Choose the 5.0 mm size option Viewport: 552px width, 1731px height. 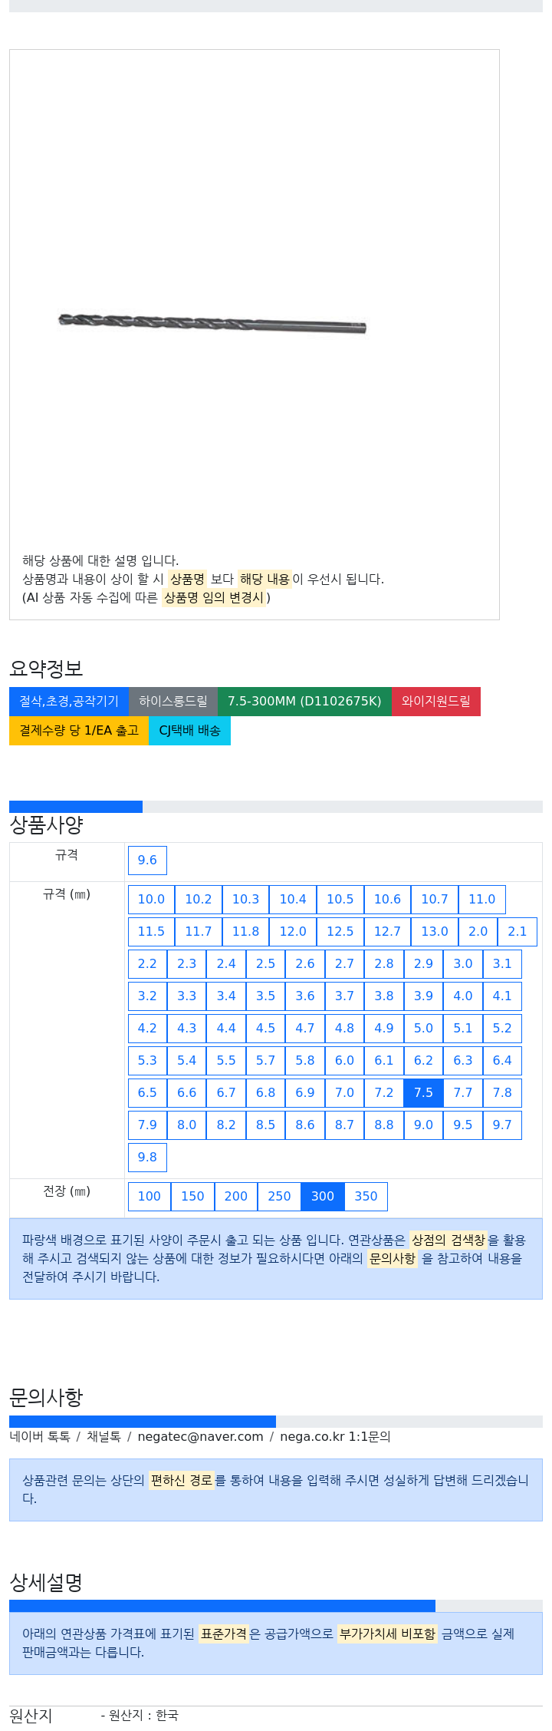coord(423,1029)
